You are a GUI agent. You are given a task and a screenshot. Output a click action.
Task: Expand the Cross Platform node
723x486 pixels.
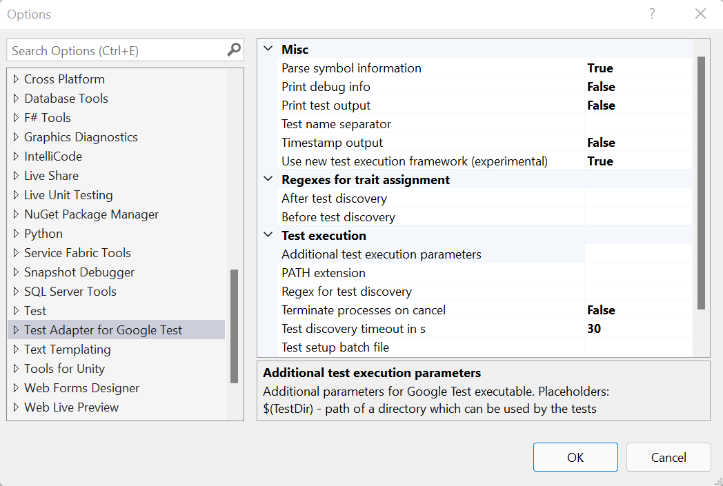click(15, 79)
